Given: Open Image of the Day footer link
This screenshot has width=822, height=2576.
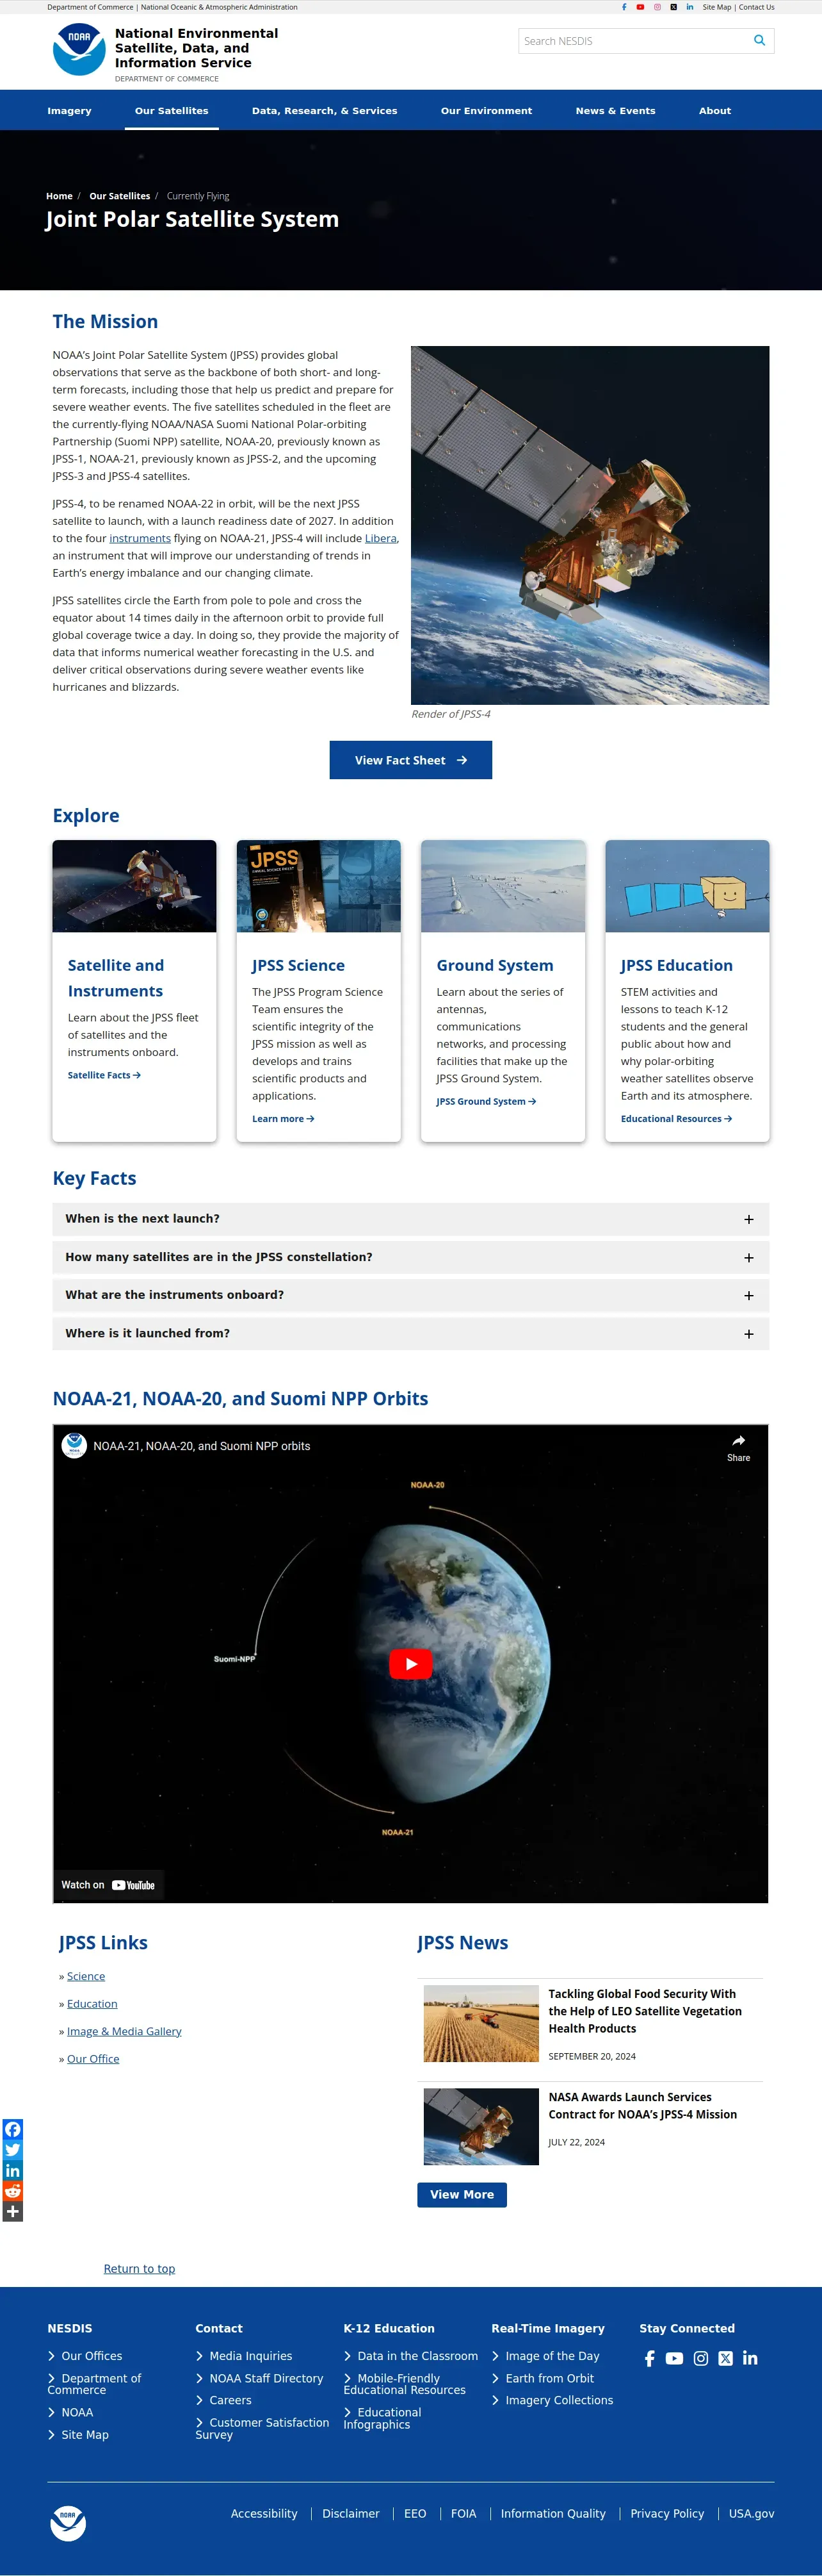Looking at the screenshot, I should (x=552, y=2356).
